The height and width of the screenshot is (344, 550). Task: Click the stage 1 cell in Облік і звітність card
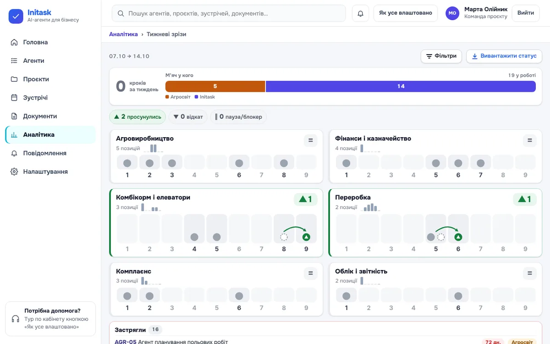[x=346, y=296]
